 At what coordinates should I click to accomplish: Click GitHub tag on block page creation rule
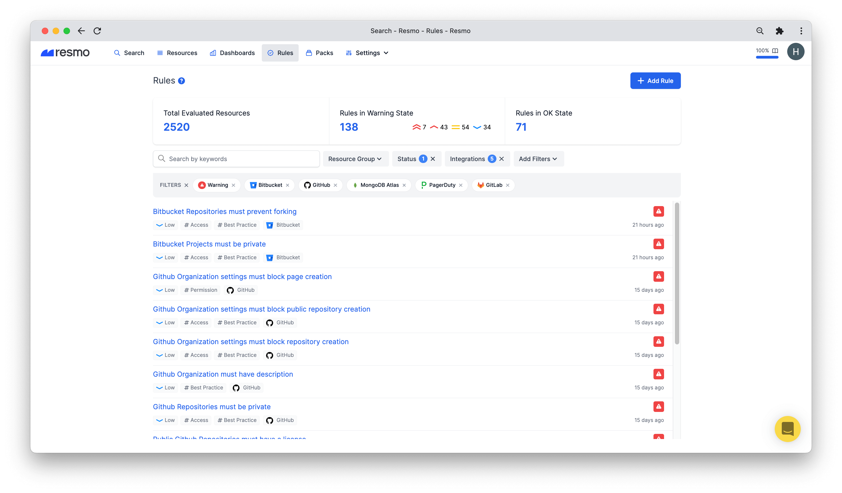pos(241,290)
